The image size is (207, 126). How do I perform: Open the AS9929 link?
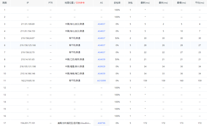pyautogui.click(x=101, y=66)
